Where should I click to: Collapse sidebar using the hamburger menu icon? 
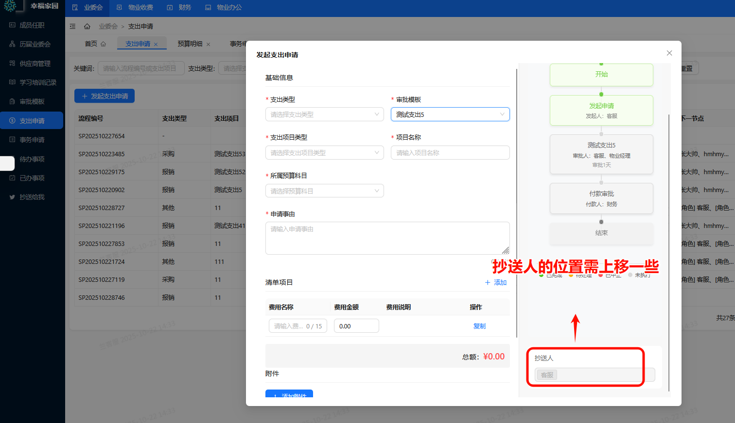72,26
